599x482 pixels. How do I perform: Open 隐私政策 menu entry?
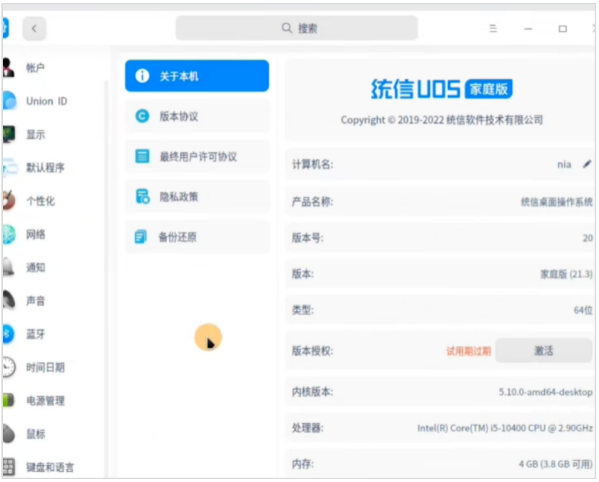pos(197,196)
